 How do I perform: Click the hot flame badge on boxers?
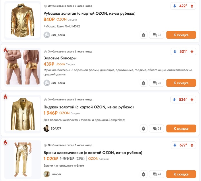(x=5, y=50)
